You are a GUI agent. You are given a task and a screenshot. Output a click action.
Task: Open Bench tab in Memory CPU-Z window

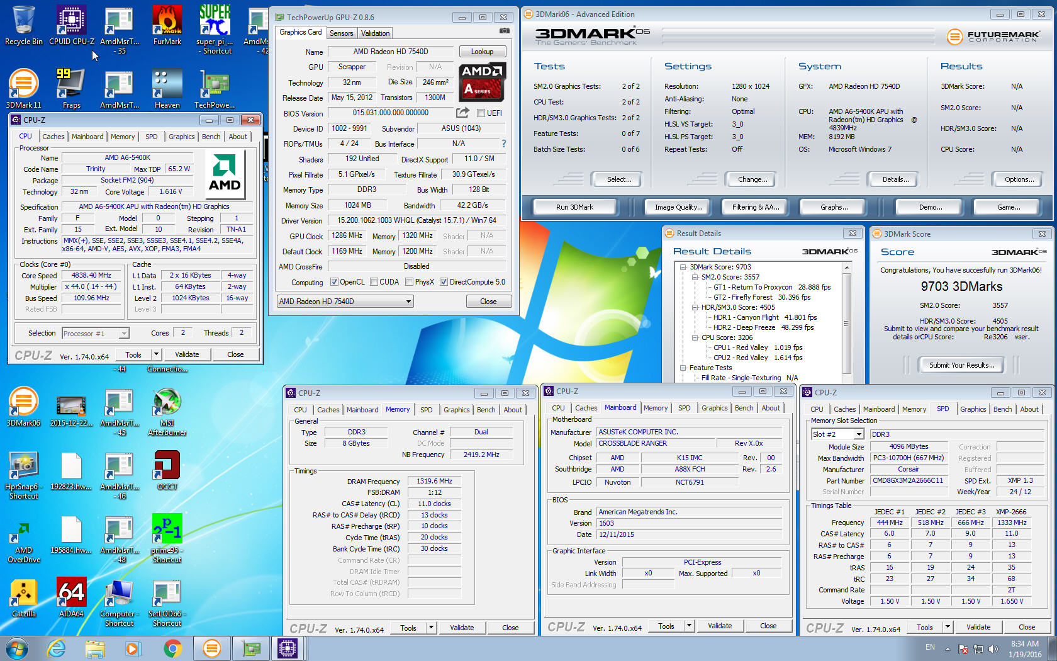(486, 410)
